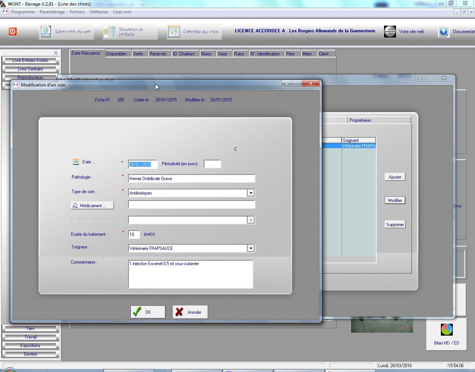Click the Bilan HD / ED pie chart icon
The height and width of the screenshot is (372, 475).
pos(446,330)
